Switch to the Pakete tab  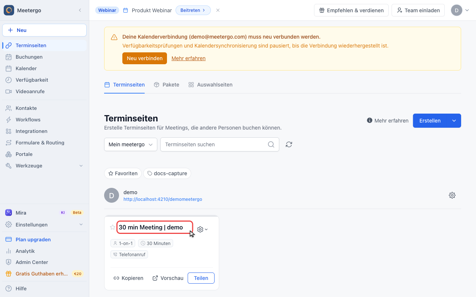(167, 85)
